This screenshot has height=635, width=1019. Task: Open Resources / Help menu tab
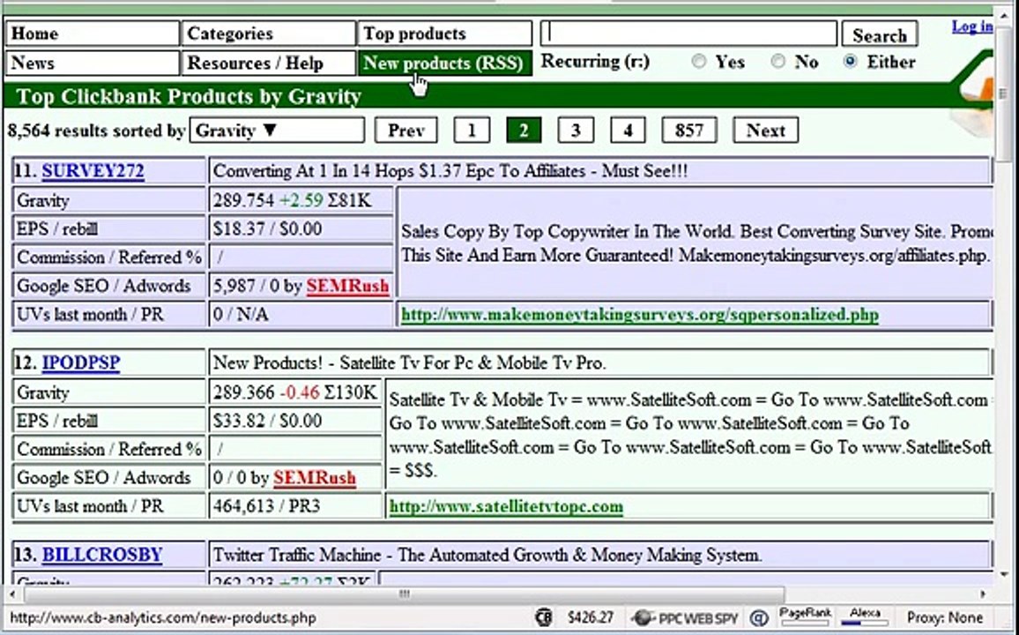click(268, 63)
